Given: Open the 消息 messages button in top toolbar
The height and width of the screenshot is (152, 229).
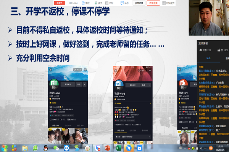Looking at the screenshot, I should click(x=124, y=2).
